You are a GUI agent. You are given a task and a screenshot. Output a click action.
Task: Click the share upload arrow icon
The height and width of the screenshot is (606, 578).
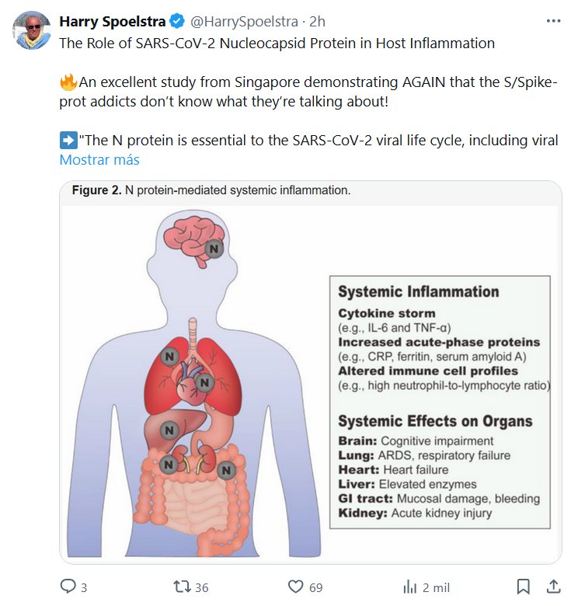(x=554, y=587)
